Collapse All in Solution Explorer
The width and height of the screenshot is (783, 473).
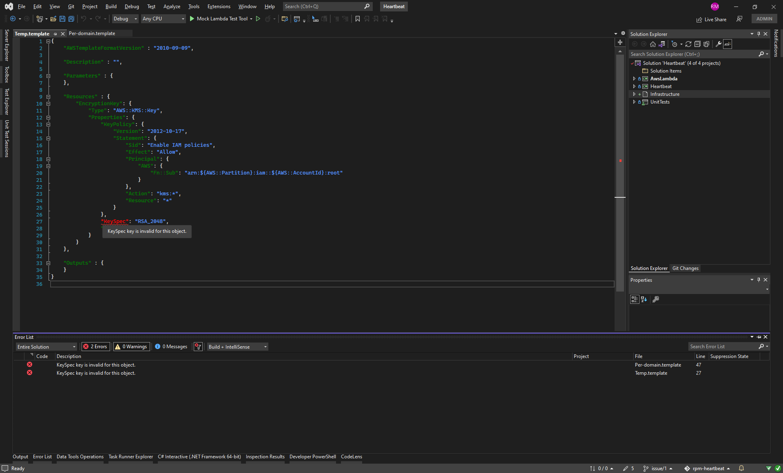(697, 44)
